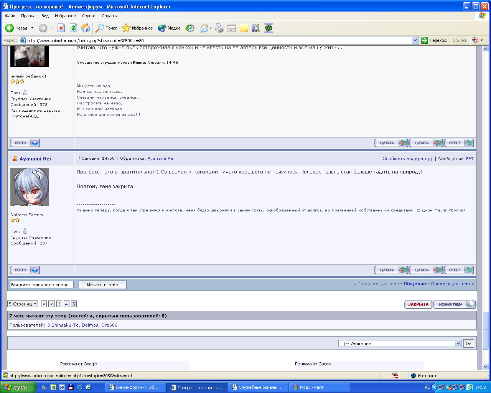Open Избранное favorites star button
This screenshot has height=393, width=491.
pos(137,28)
